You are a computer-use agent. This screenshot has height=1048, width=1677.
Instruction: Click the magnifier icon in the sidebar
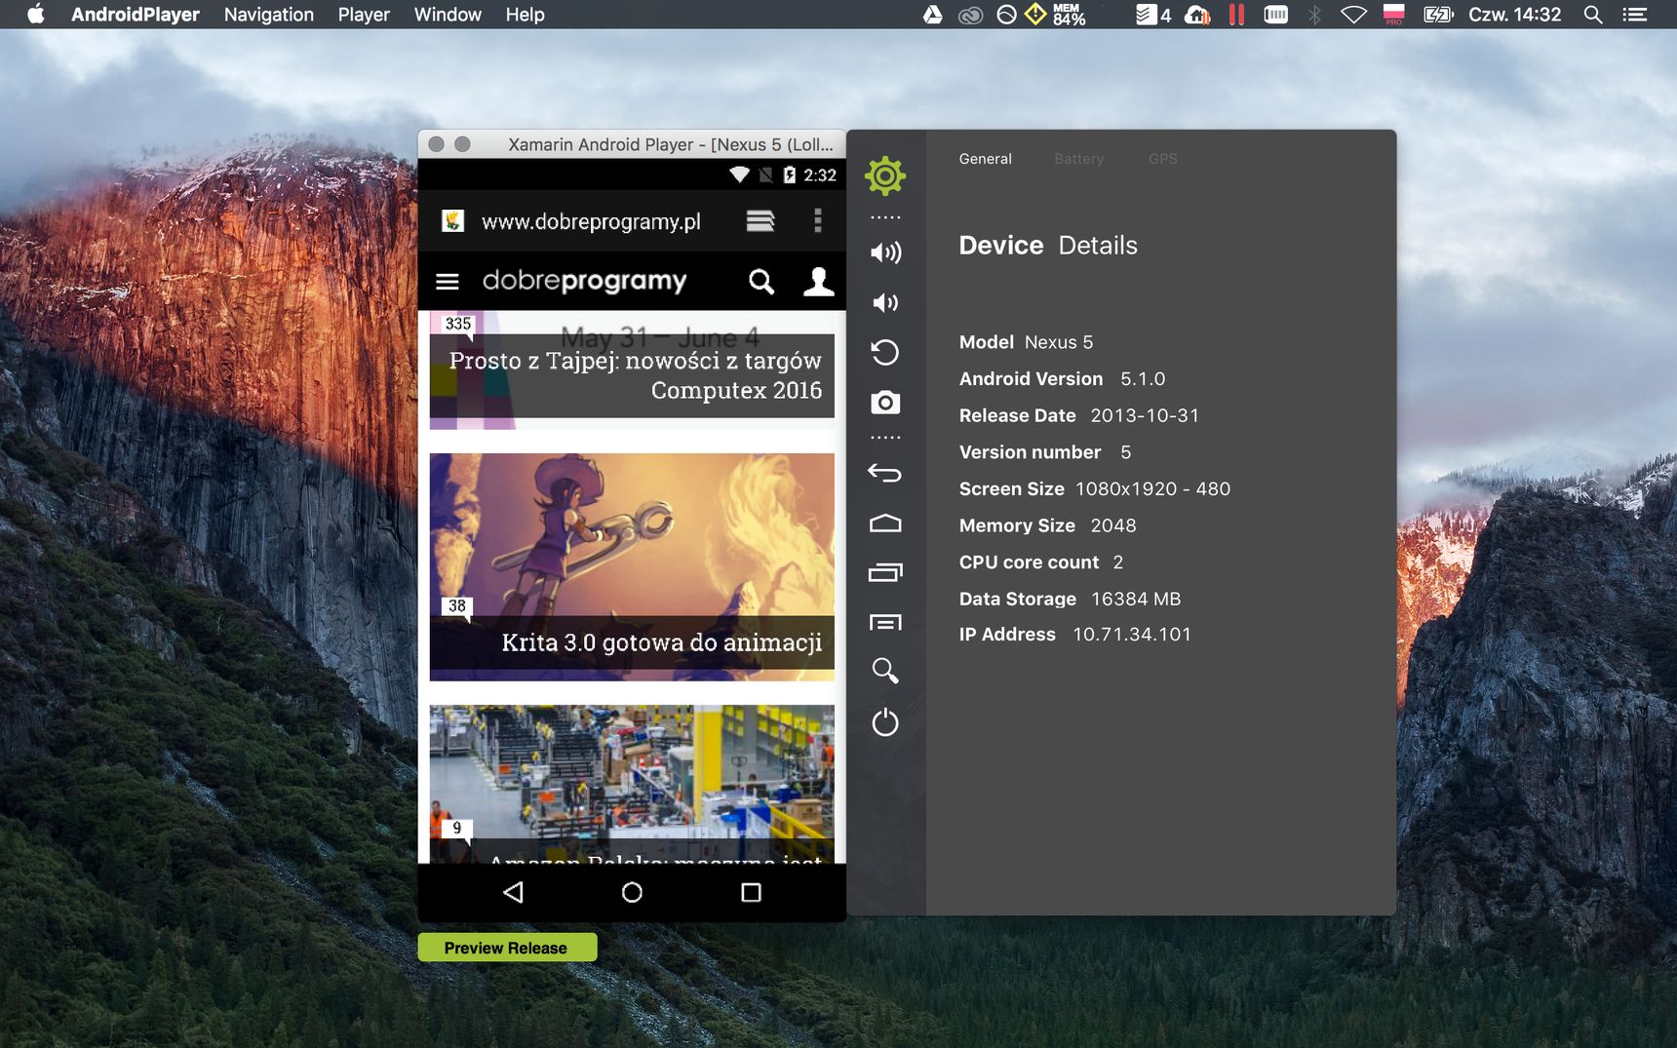click(885, 671)
